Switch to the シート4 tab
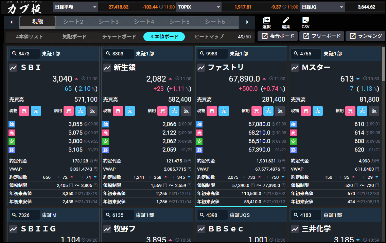 tap(144, 22)
